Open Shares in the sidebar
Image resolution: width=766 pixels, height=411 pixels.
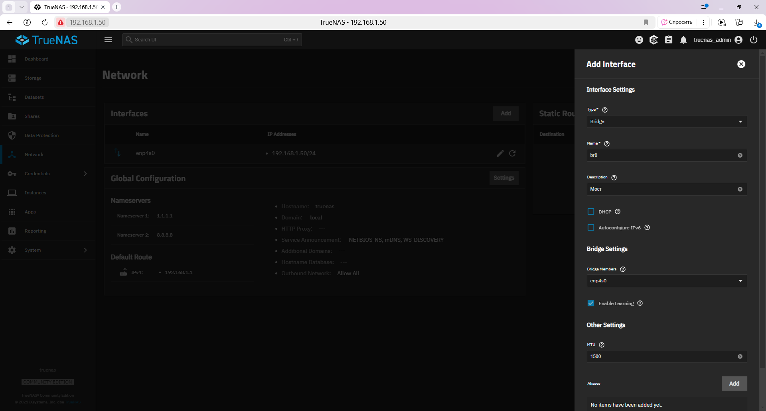point(48,116)
